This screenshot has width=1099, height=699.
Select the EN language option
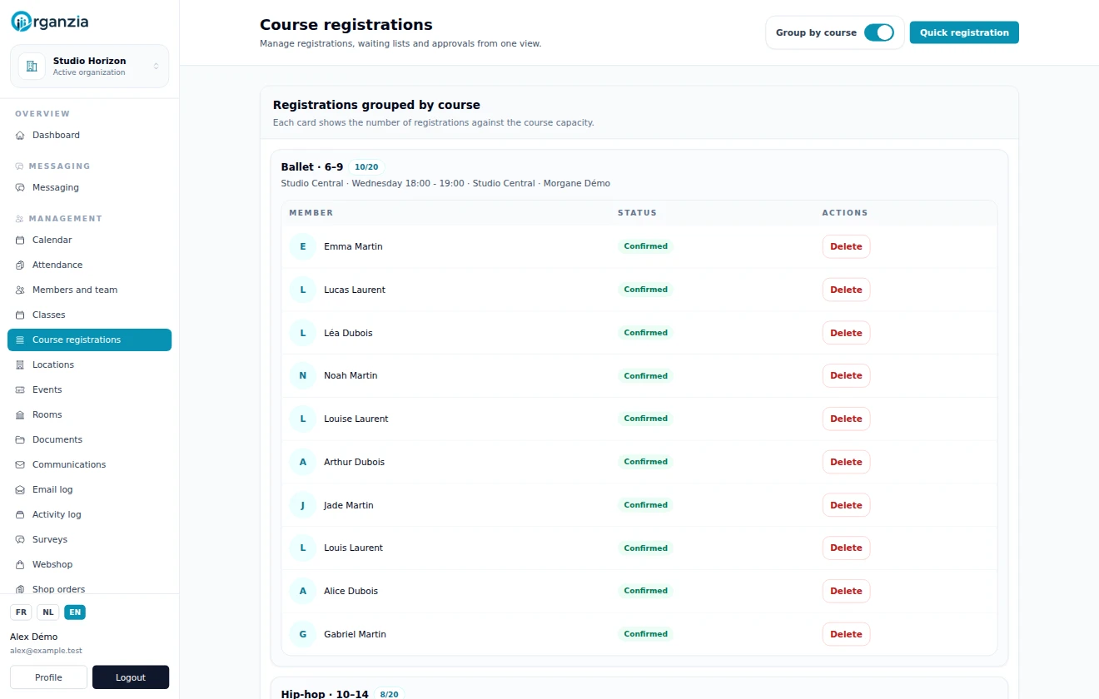[x=75, y=612]
